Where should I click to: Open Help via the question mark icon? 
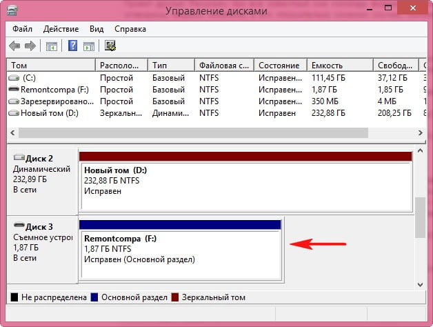[72, 46]
